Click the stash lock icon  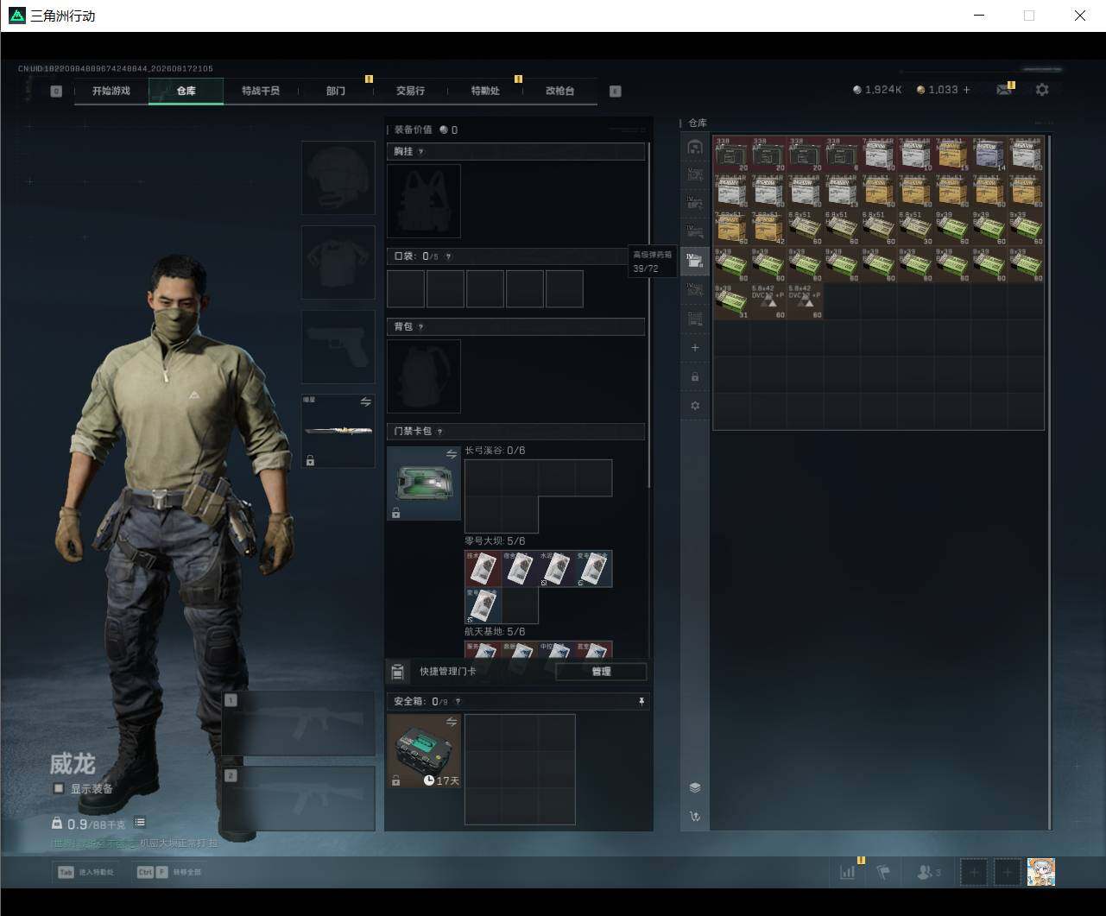coord(695,377)
